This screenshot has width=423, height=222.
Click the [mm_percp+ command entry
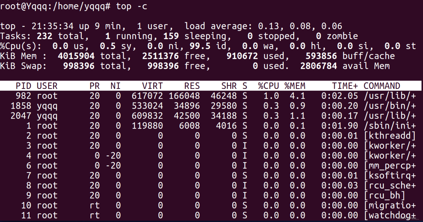(x=390, y=166)
